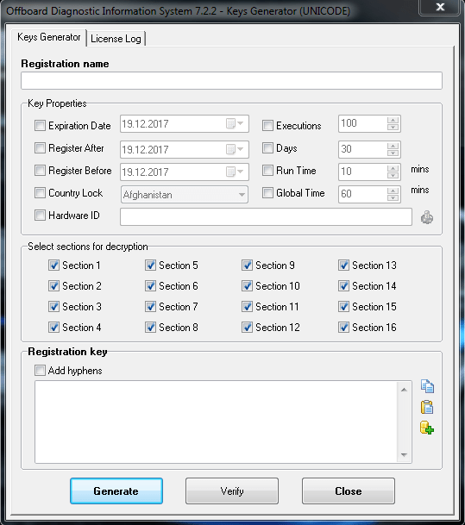Uncheck Section 13
The width and height of the screenshot is (465, 525).
[x=343, y=266]
